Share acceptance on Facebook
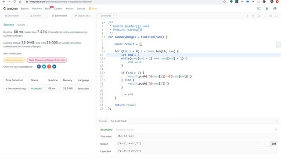Screen dimensions: 281x158 pos(39,67)
